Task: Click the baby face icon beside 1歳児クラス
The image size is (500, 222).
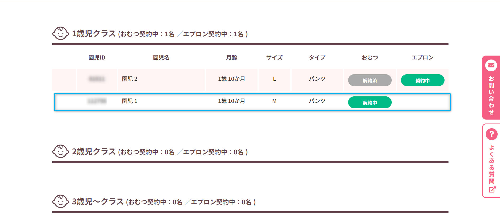Action: (60, 33)
